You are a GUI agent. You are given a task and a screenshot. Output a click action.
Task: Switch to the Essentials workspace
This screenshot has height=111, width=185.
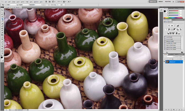[153, 2]
